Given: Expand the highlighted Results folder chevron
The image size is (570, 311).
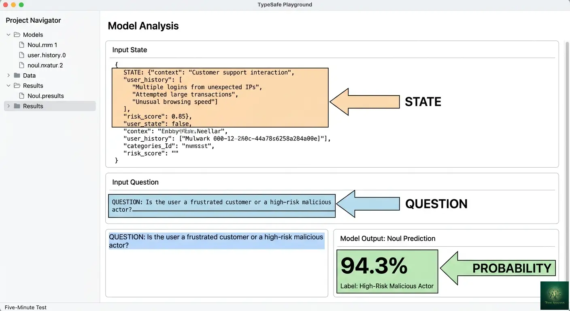Looking at the screenshot, I should tap(9, 106).
